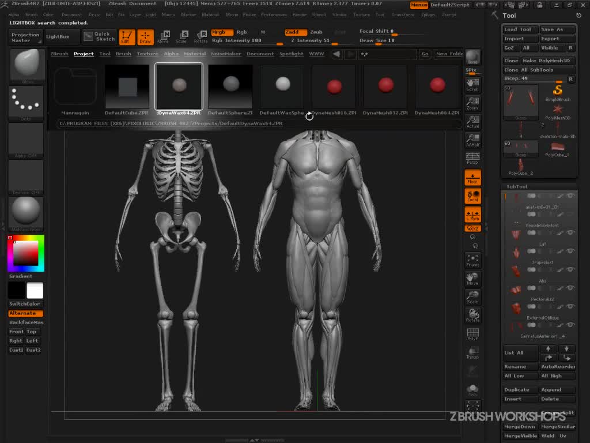Screen dimensions: 590x443
Task: Open the MatCap Gray material picker
Action: (x=26, y=214)
